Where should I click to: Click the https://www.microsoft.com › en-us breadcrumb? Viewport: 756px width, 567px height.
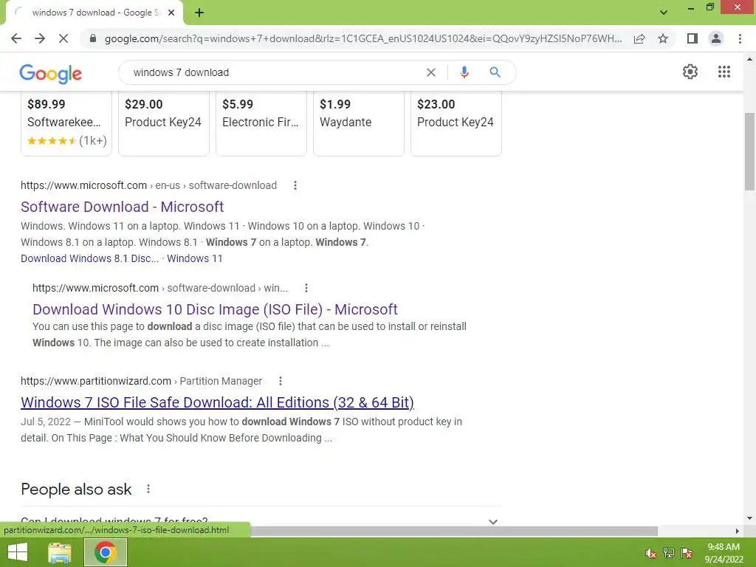(148, 185)
